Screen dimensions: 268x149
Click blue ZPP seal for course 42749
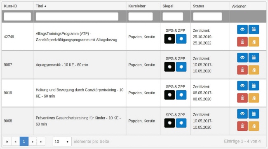click(x=181, y=39)
